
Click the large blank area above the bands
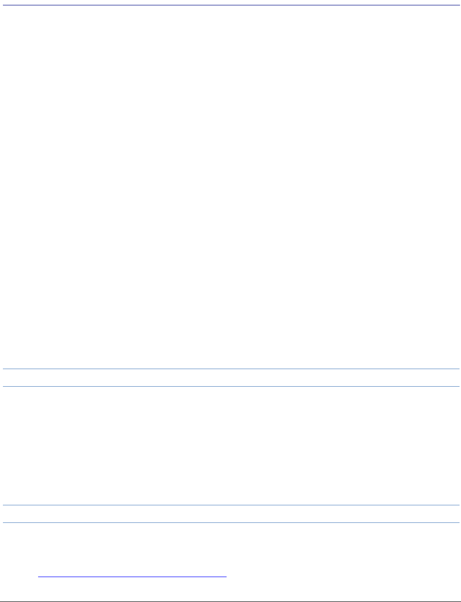pos(230,187)
